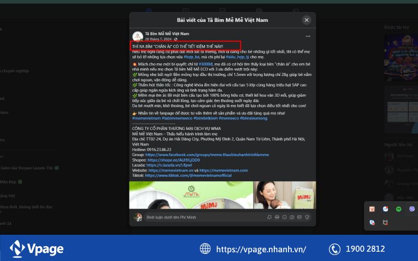Open the McAfee shield tray icon
This screenshot has height=261, width=418.
pos(385,222)
